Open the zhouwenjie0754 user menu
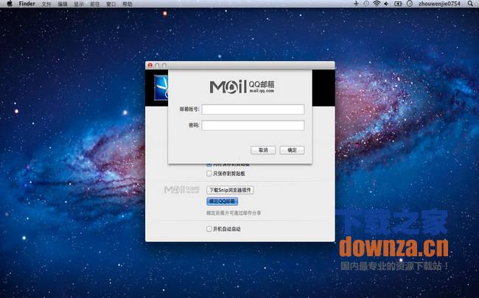 (x=439, y=4)
